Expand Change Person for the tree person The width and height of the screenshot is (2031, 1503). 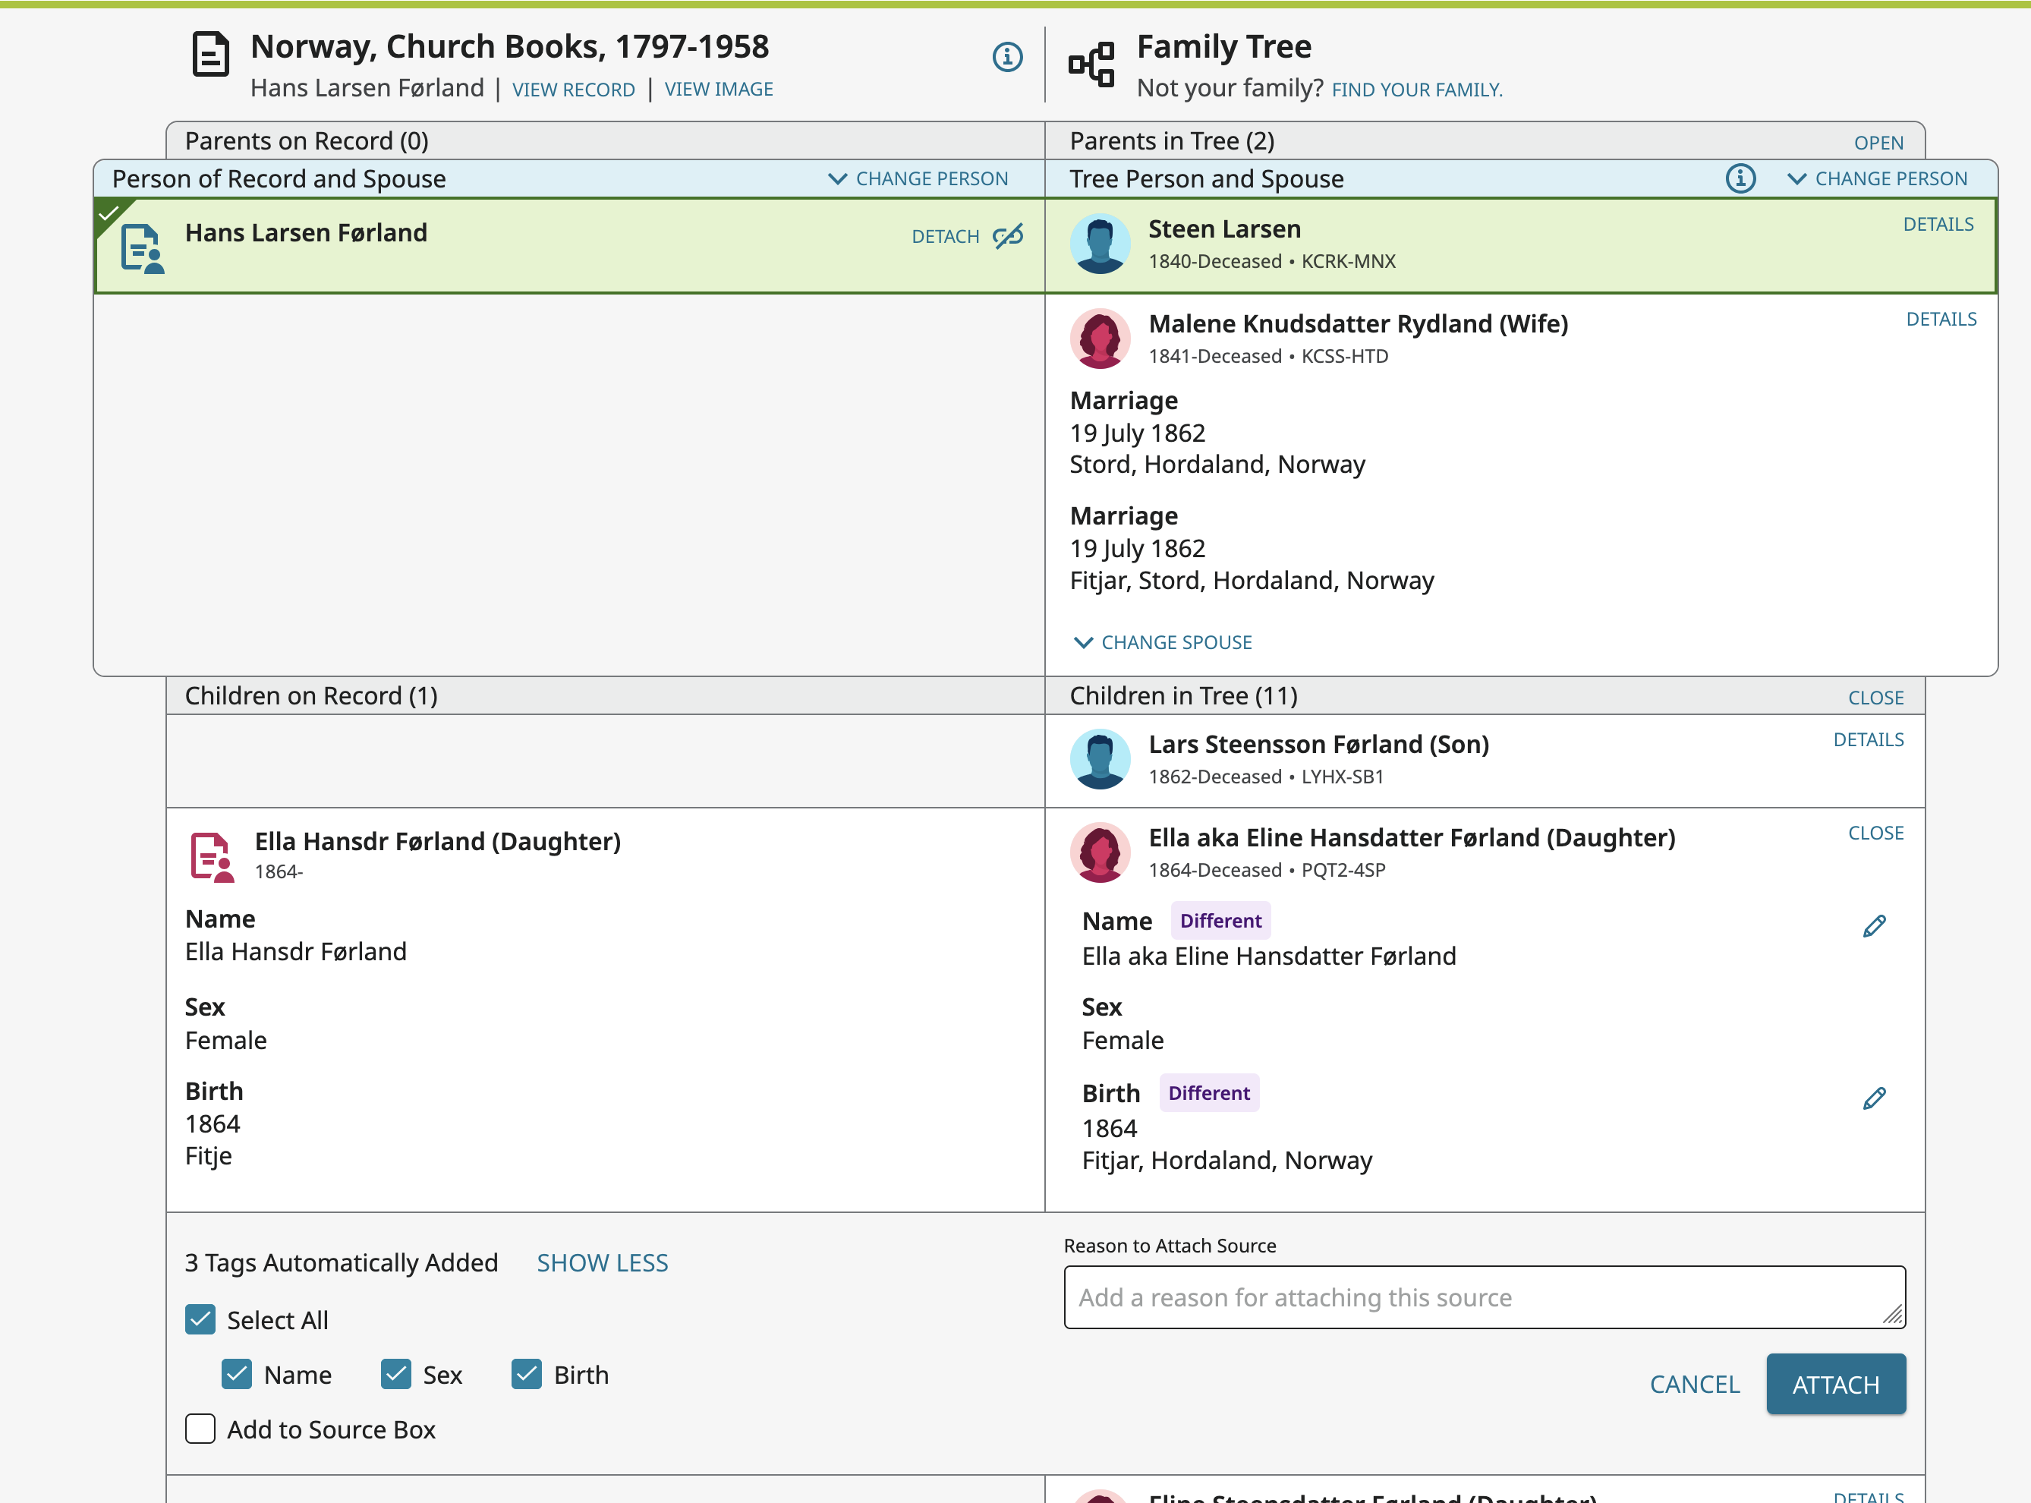[x=1878, y=178]
